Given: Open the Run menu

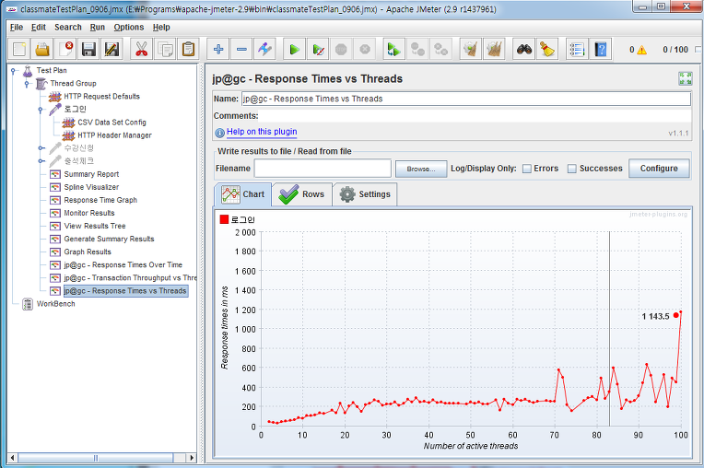Looking at the screenshot, I should [98, 28].
